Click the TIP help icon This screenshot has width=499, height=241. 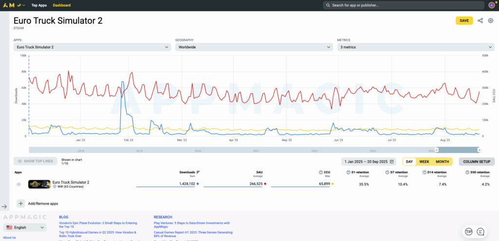pos(469,232)
